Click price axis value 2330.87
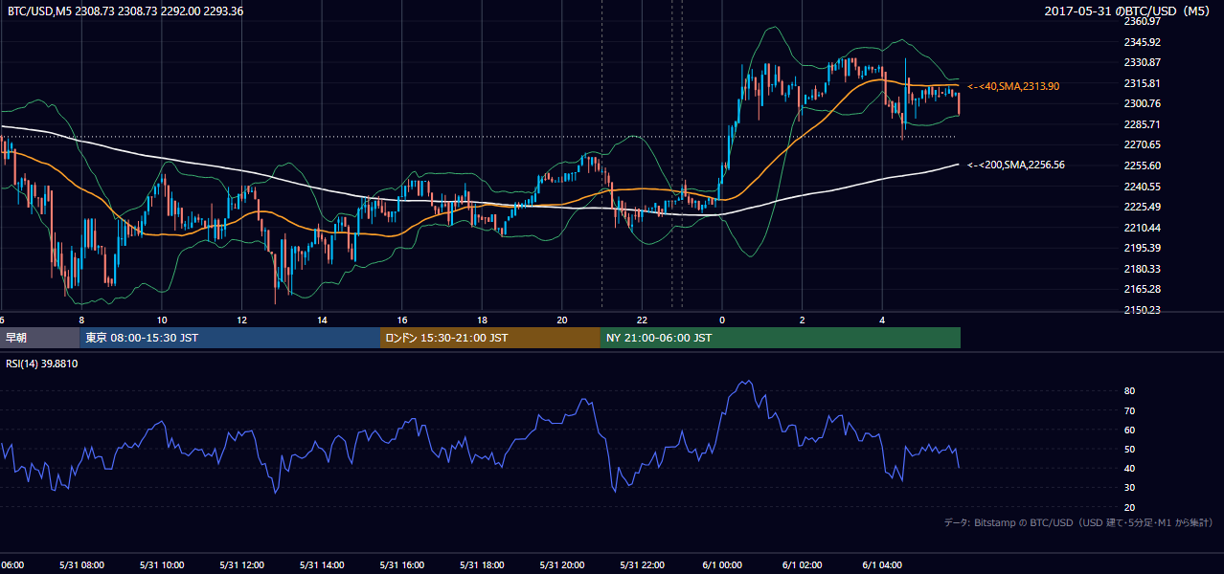 1143,62
